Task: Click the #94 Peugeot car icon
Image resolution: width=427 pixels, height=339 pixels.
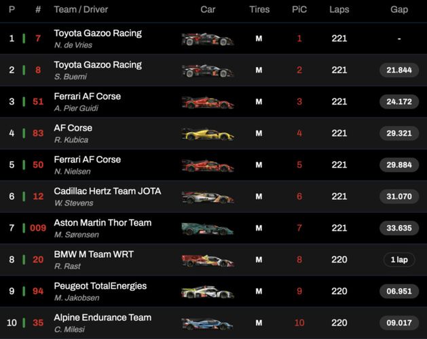Action: 207,292
